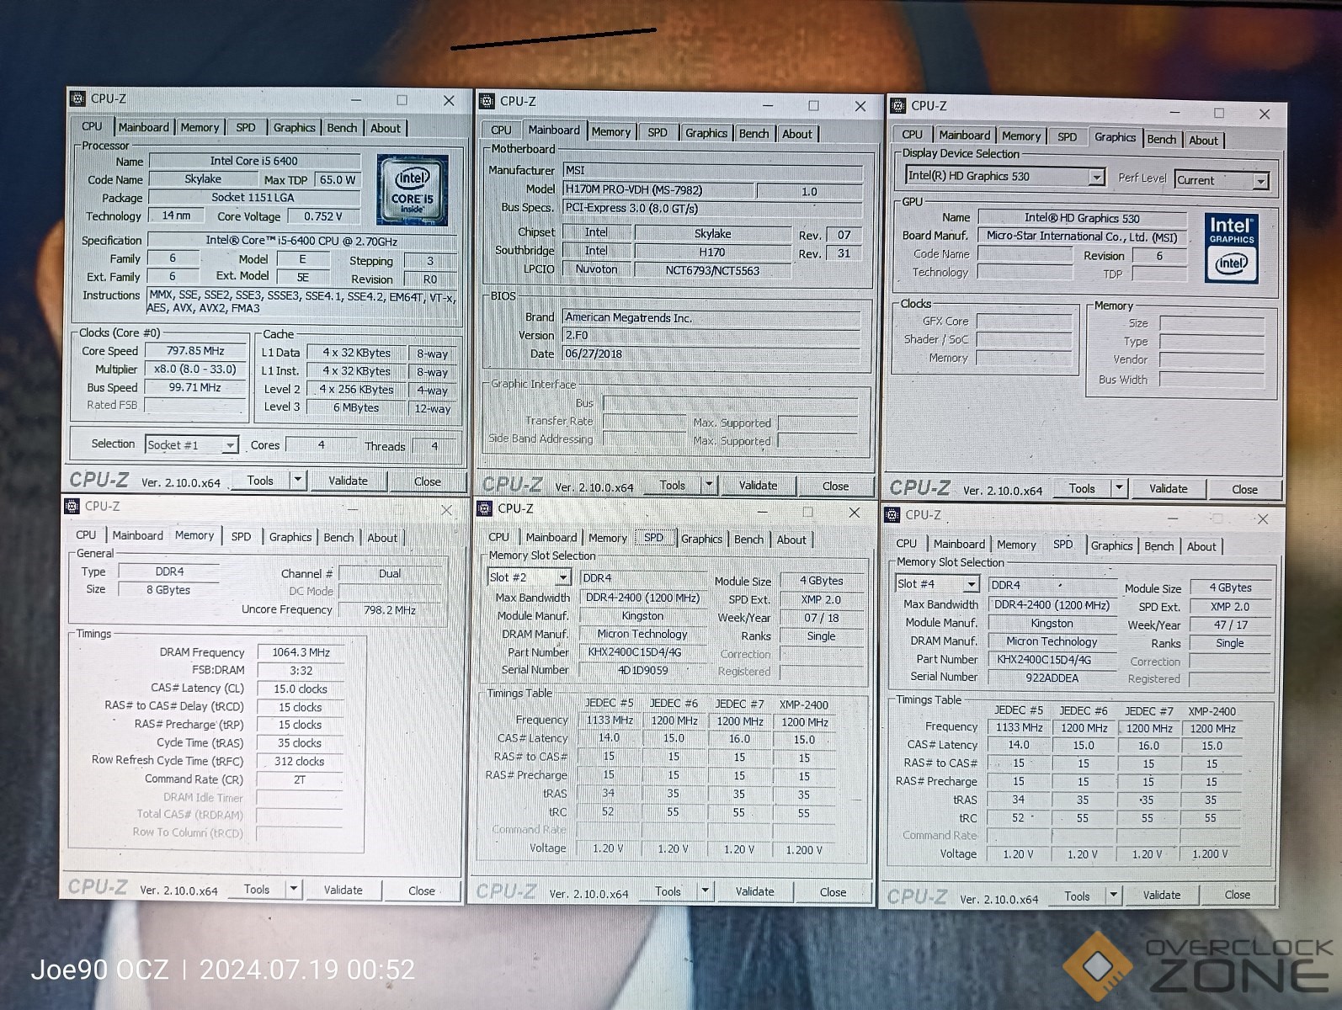The width and height of the screenshot is (1342, 1010).
Task: Switch to About tab in Slot #4 window
Action: pyautogui.click(x=1201, y=546)
